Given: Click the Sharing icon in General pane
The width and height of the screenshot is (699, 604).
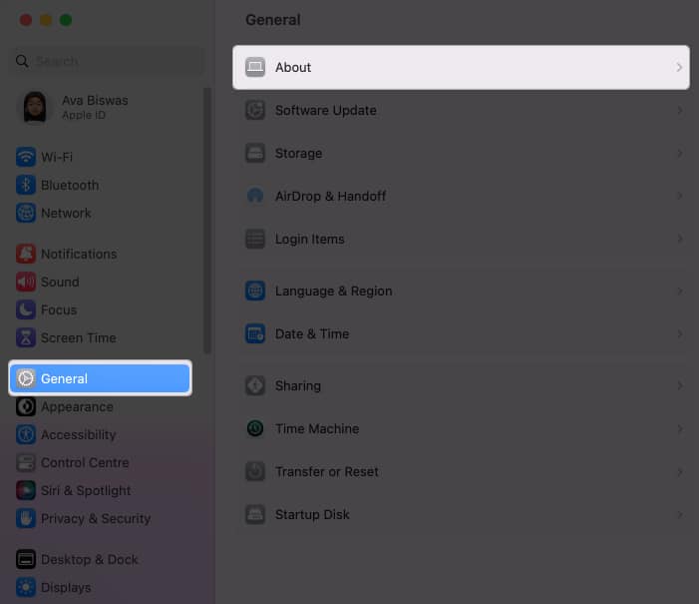Looking at the screenshot, I should (255, 385).
